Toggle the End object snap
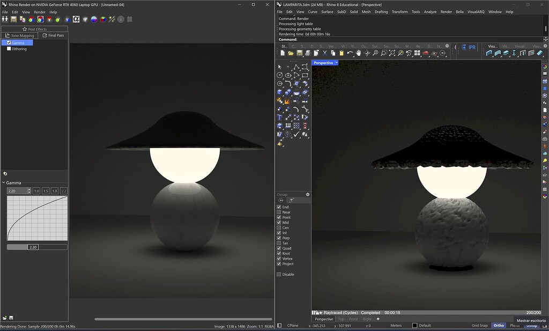 pyautogui.click(x=279, y=207)
